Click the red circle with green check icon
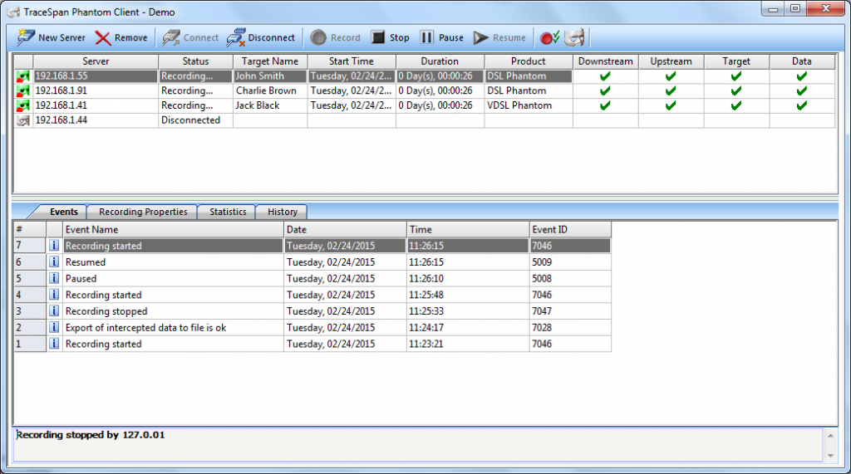851x474 pixels. click(549, 37)
